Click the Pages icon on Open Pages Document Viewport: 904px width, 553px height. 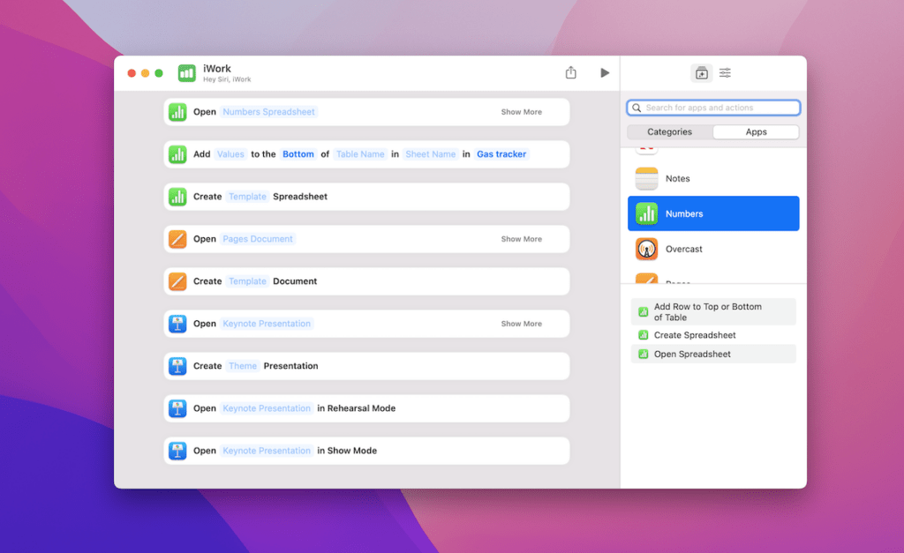pos(177,239)
